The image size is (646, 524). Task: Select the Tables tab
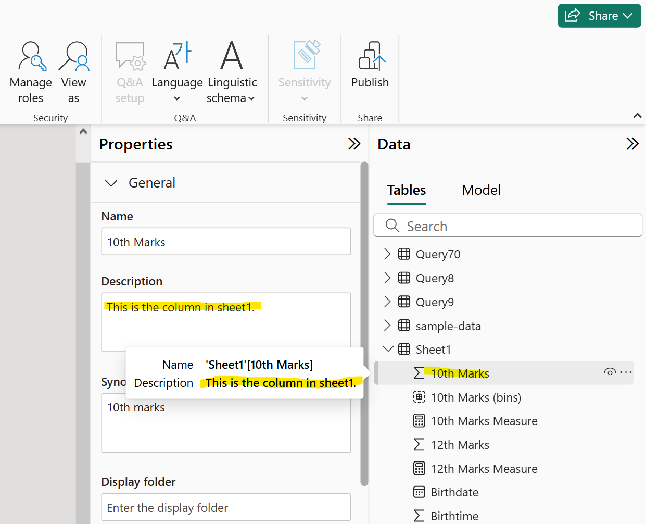[x=407, y=190]
